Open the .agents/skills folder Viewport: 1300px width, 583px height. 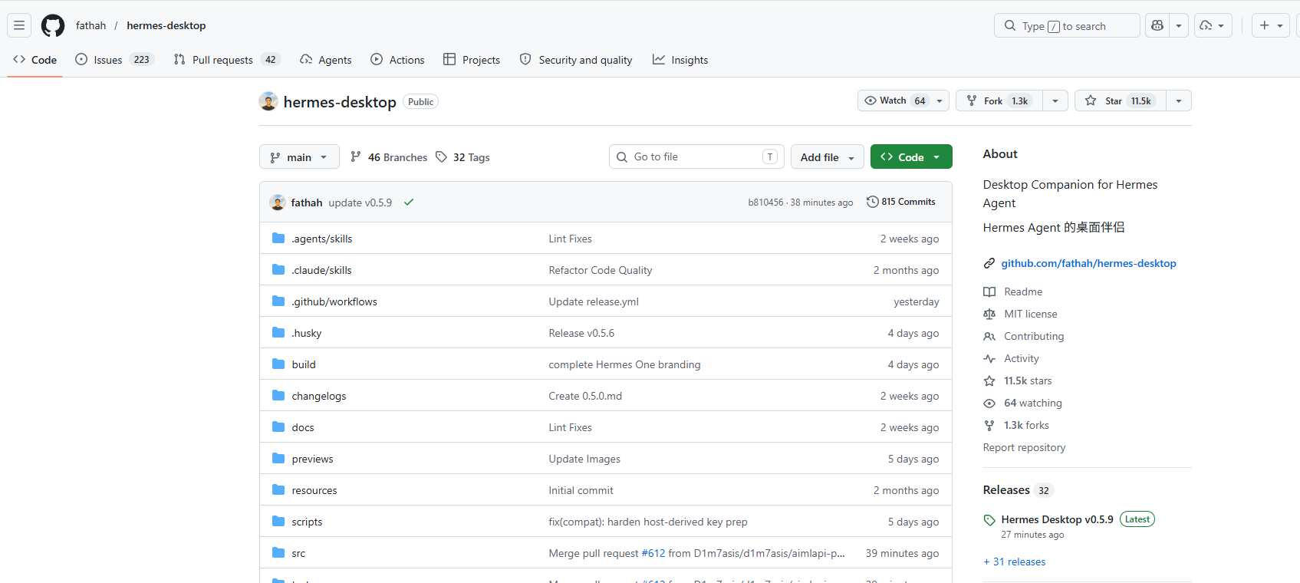322,239
